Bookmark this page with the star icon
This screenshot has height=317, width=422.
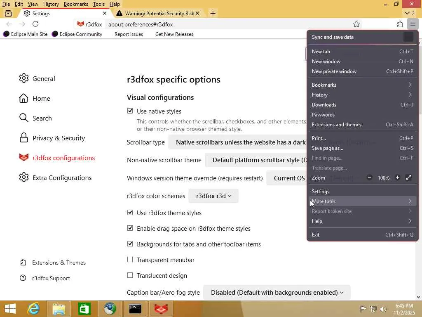(356, 24)
